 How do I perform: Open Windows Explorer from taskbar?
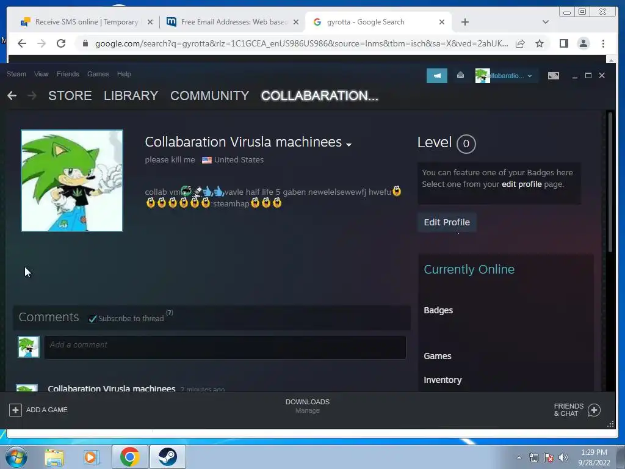(x=54, y=457)
